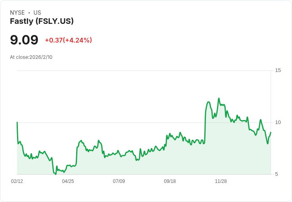The height and width of the screenshot is (202, 292).
Task: Select the 09/18 date on the time axis
Action: pos(170,181)
